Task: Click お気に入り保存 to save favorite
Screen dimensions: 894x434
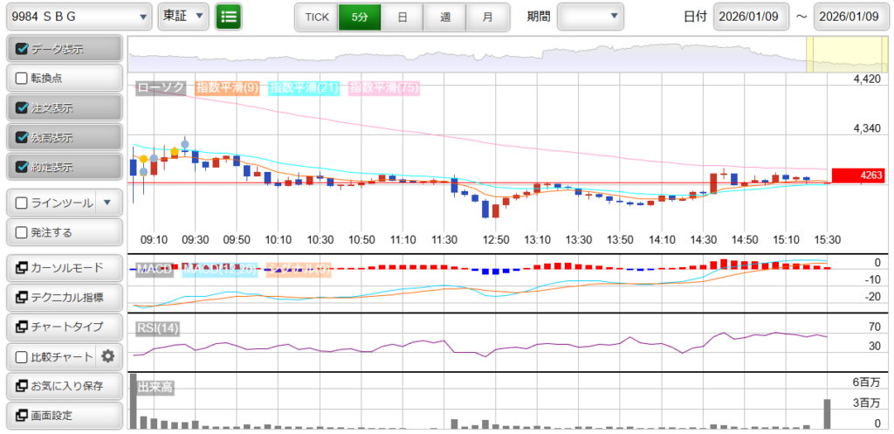Action: pos(64,386)
